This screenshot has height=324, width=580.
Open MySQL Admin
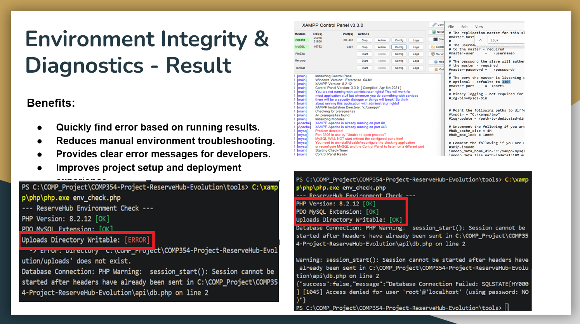pyautogui.click(x=382, y=47)
